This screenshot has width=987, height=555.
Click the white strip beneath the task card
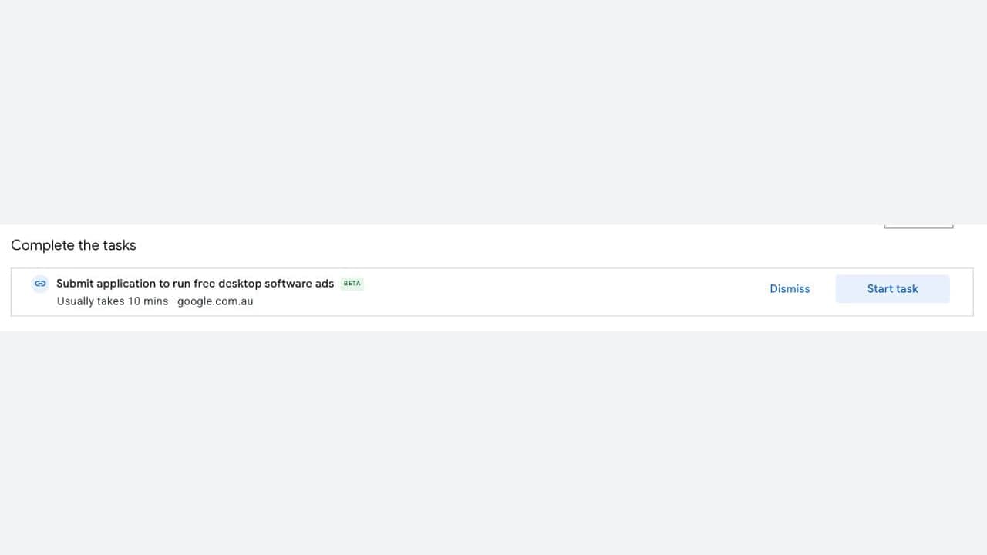493,324
